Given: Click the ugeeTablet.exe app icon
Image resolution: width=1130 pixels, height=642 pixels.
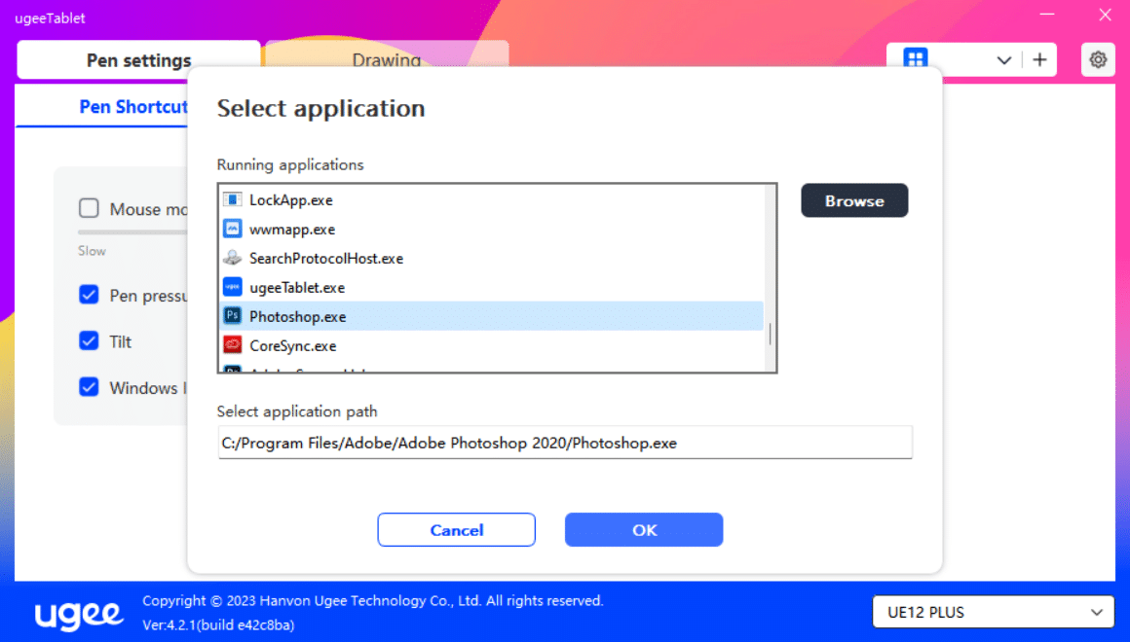Looking at the screenshot, I should tap(232, 287).
